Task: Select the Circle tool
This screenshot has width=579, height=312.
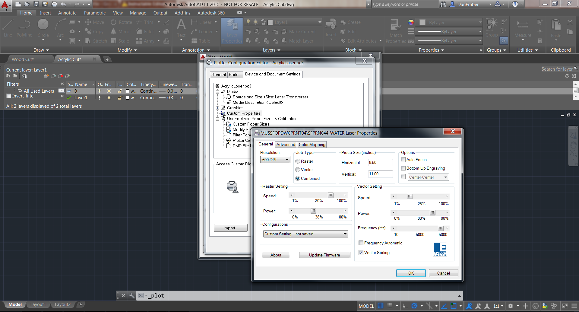Action: pos(43,28)
